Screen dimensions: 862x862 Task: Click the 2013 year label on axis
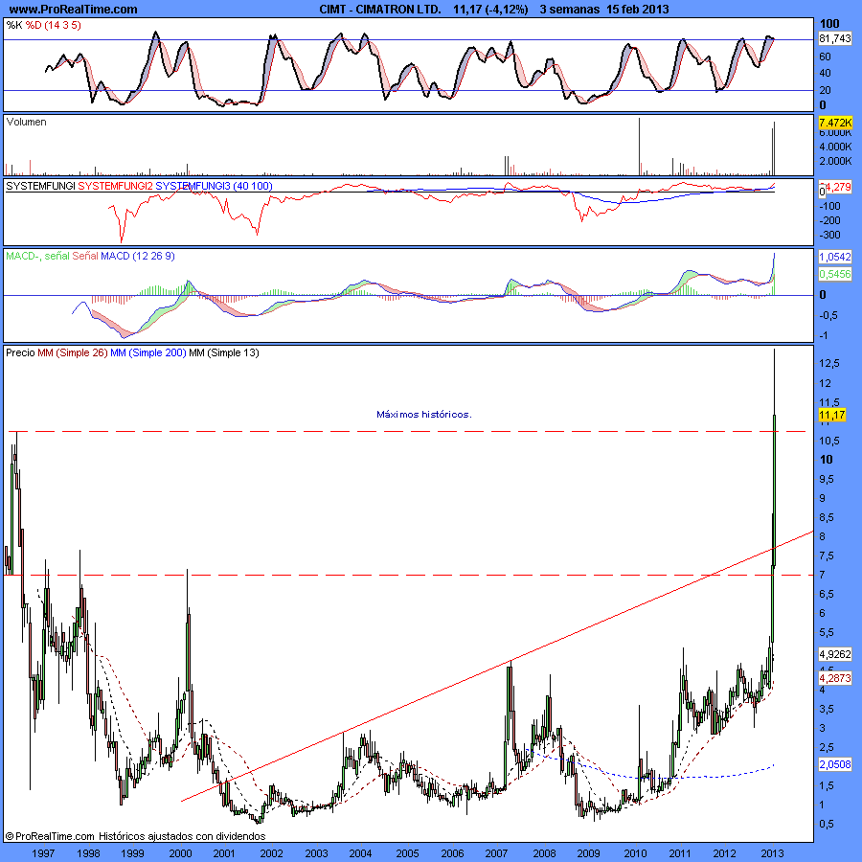pyautogui.click(x=772, y=853)
